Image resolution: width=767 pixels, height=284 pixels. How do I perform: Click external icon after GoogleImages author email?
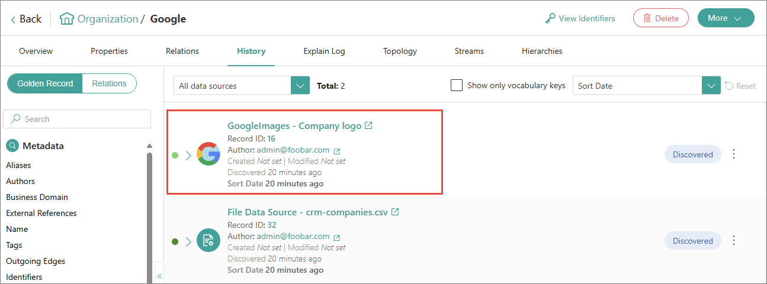click(x=337, y=151)
